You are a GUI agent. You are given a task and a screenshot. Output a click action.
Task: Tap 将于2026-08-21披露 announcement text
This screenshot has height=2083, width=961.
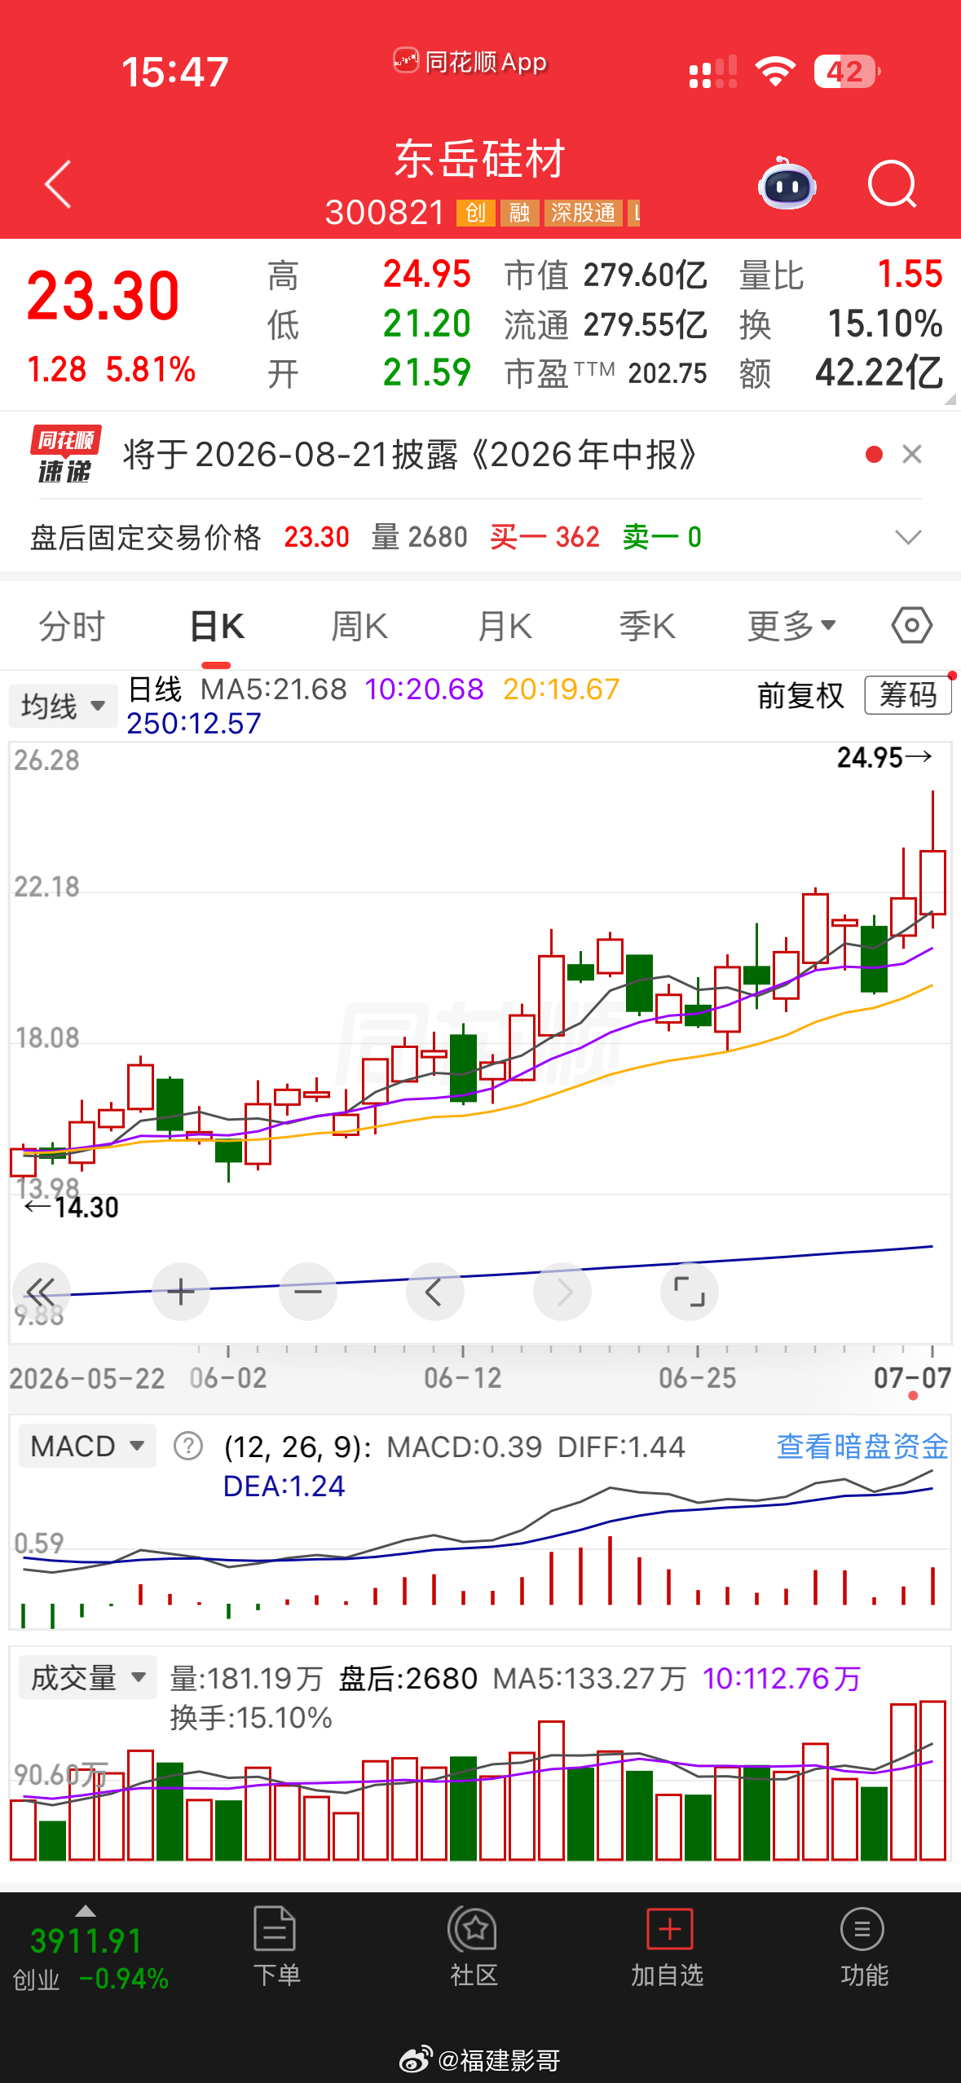[409, 455]
